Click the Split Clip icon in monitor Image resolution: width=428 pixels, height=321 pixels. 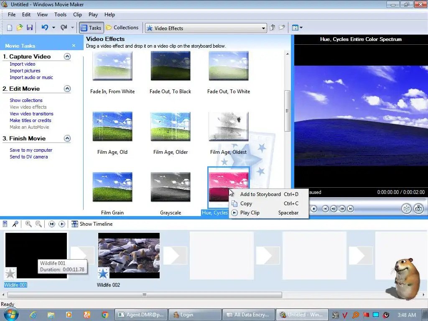[406, 209]
